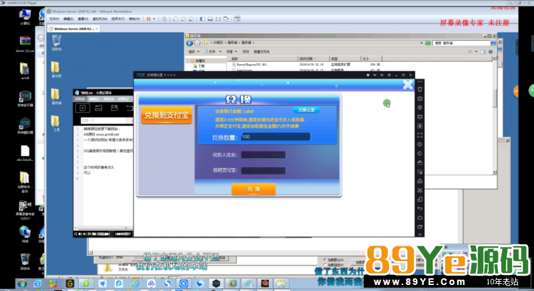Toggle VMware full screen view icon

(218, 19)
